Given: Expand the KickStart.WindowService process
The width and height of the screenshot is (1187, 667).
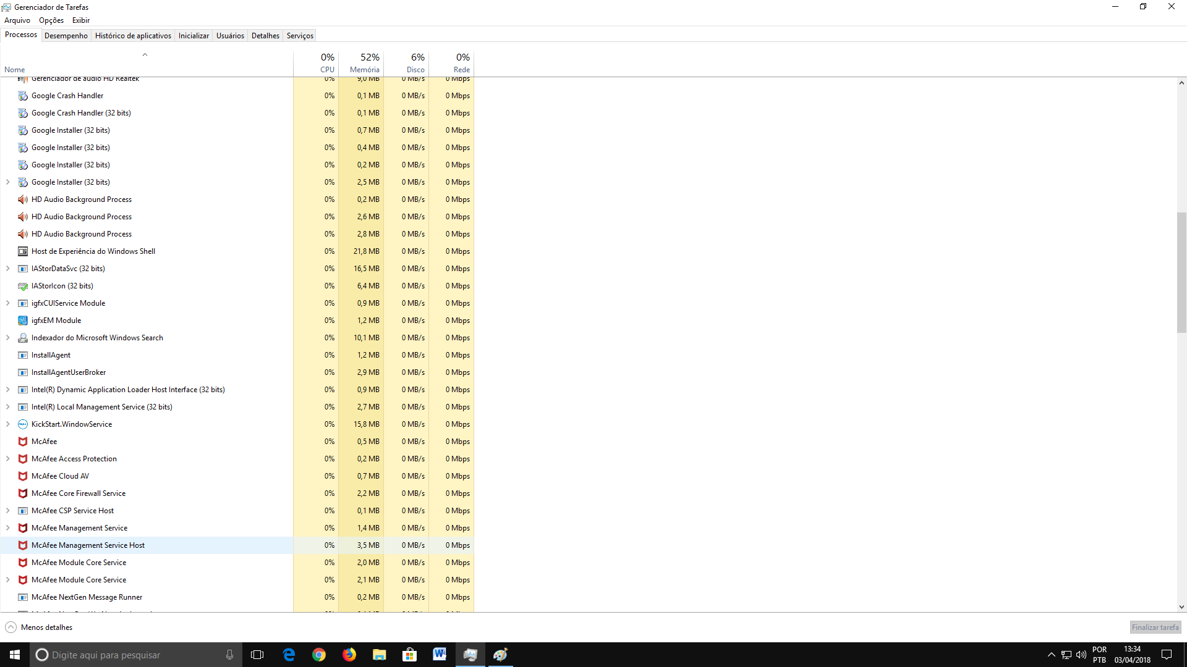Looking at the screenshot, I should [8, 424].
